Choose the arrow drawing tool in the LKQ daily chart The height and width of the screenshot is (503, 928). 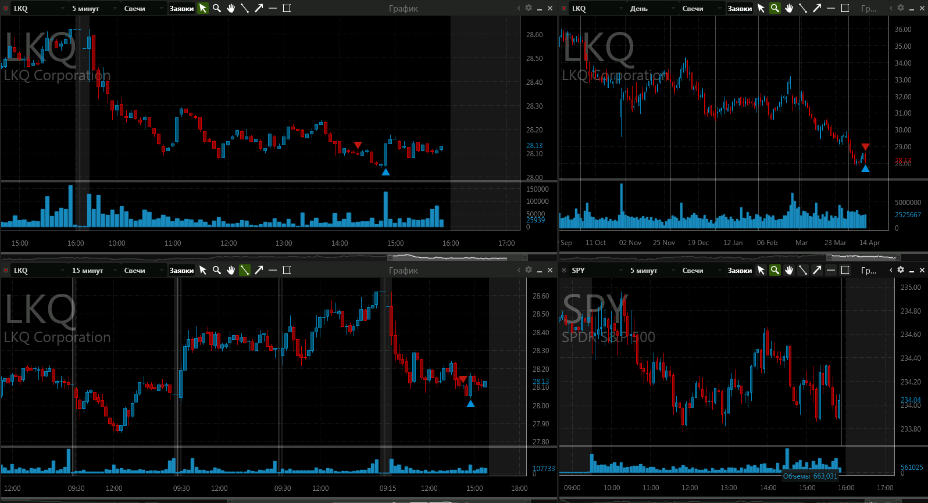(817, 8)
